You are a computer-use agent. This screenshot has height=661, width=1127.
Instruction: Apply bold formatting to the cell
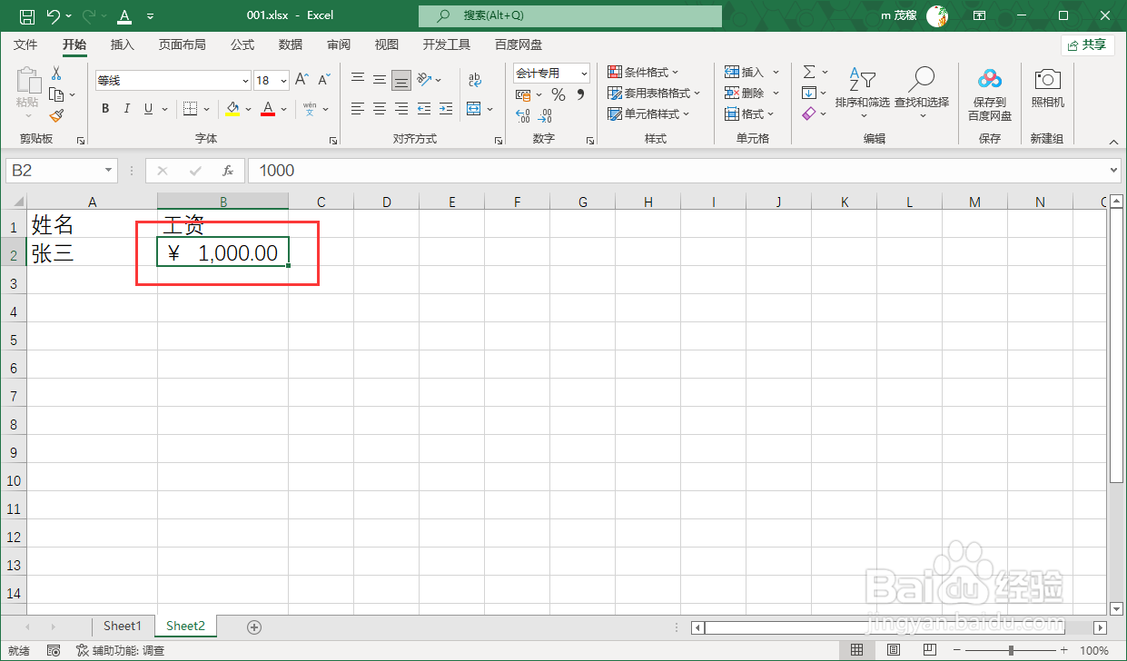click(x=105, y=108)
